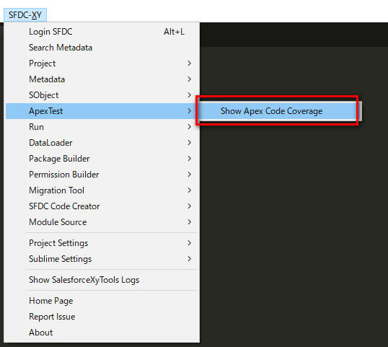Viewport: 388px width, 347px height.
Task: Open the SObject submenu
Action: (102, 95)
